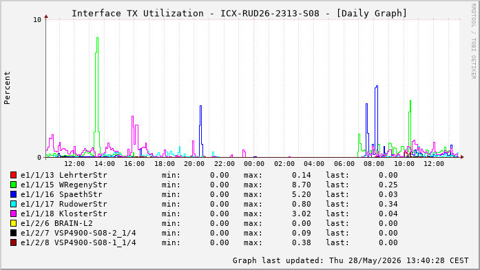Viewport: 480px width, 270px height.
Task: Click the 18:00 x-axis time label
Action: click(164, 164)
